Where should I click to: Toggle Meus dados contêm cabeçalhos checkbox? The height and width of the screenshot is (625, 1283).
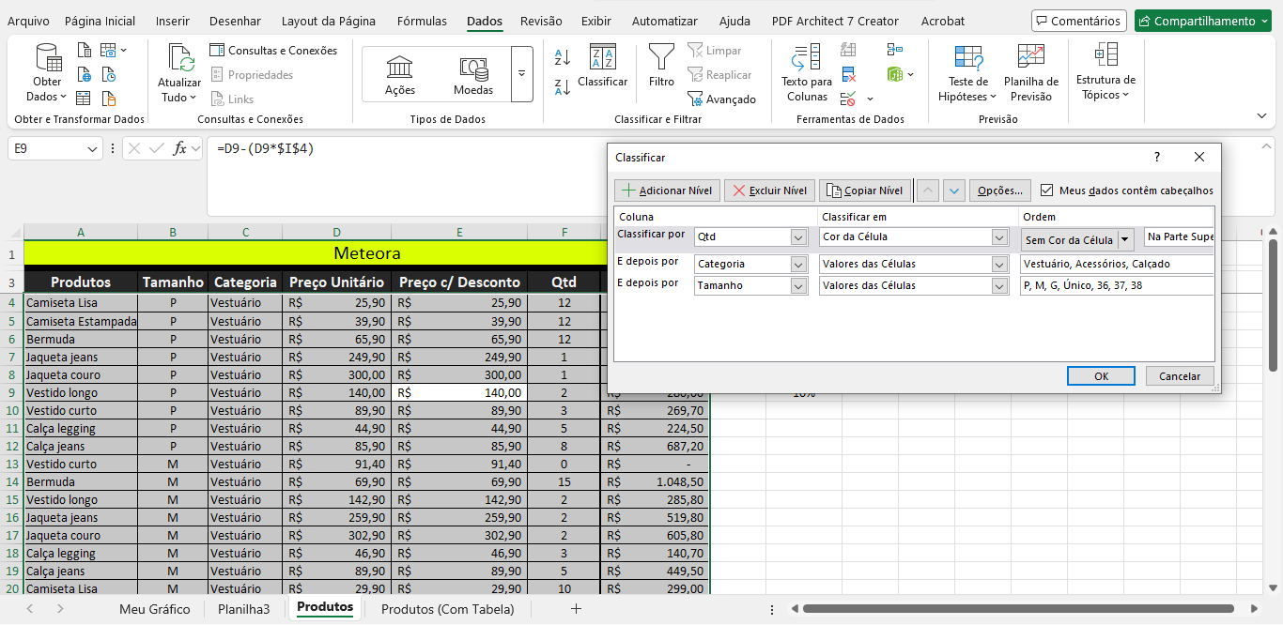tap(1047, 191)
